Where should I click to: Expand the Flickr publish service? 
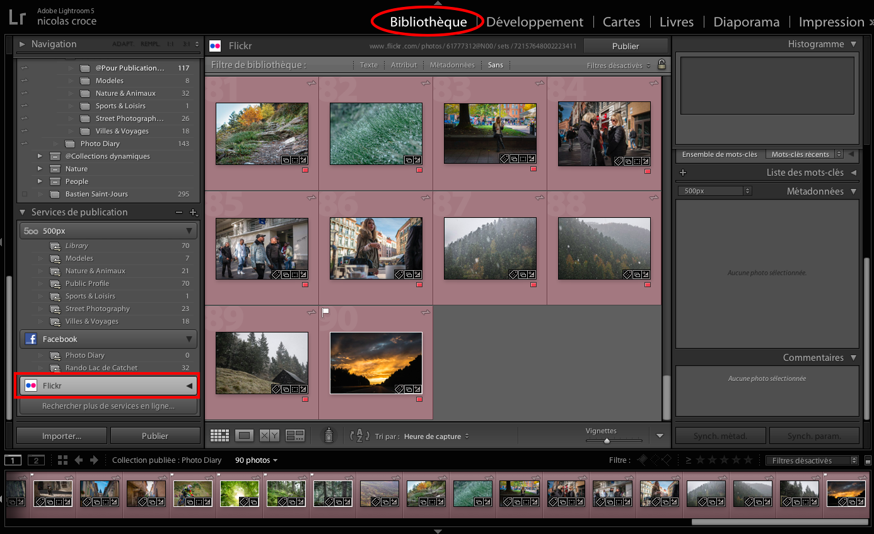189,386
